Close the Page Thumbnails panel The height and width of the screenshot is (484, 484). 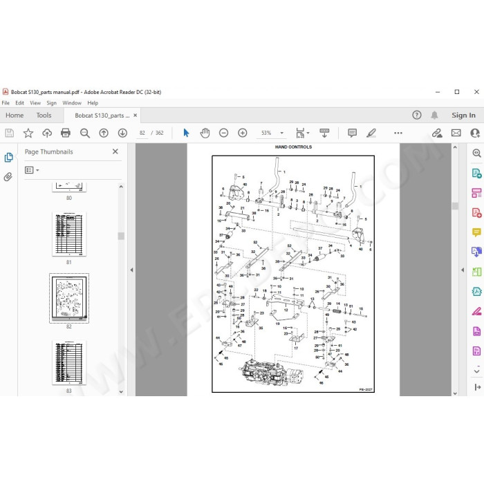(x=115, y=151)
